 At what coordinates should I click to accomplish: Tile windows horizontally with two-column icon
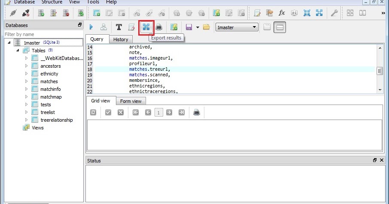pos(362,13)
